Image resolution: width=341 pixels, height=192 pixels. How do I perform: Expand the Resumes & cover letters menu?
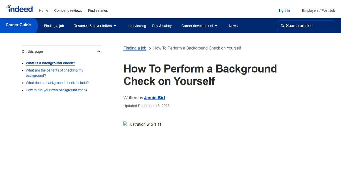(93, 26)
